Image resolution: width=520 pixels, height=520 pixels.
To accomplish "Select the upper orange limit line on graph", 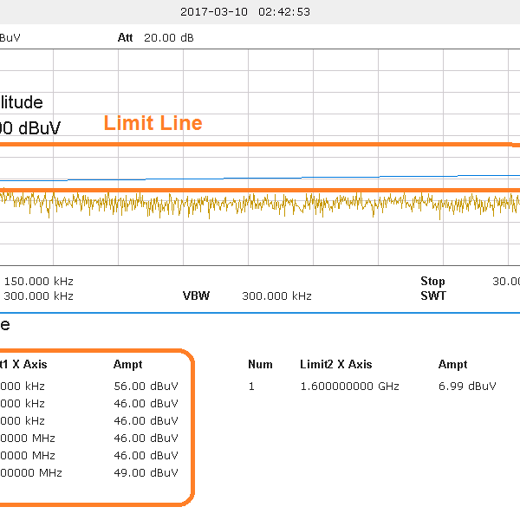I will click(x=260, y=144).
